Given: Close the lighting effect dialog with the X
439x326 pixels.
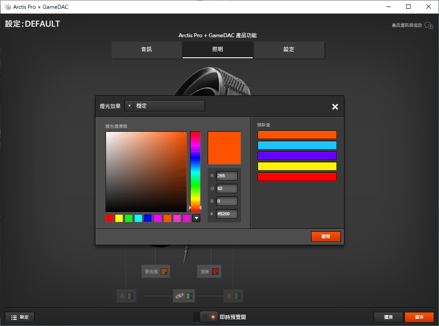Looking at the screenshot, I should pos(335,106).
